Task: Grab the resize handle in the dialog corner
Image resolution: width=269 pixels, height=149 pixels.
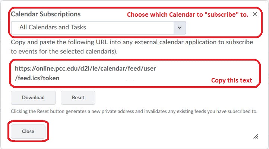Action: [256, 136]
